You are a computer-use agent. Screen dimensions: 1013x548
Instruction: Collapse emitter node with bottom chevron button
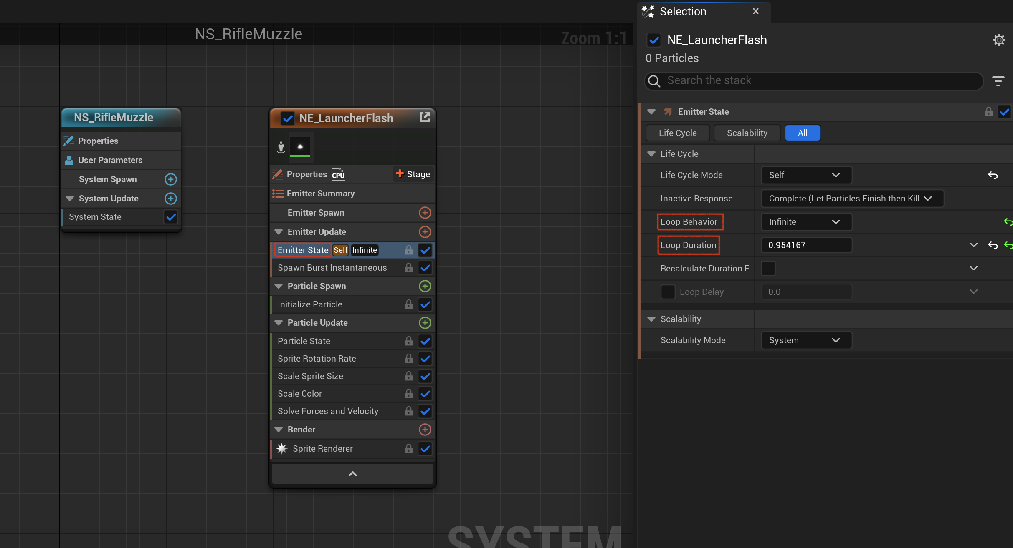coord(353,474)
